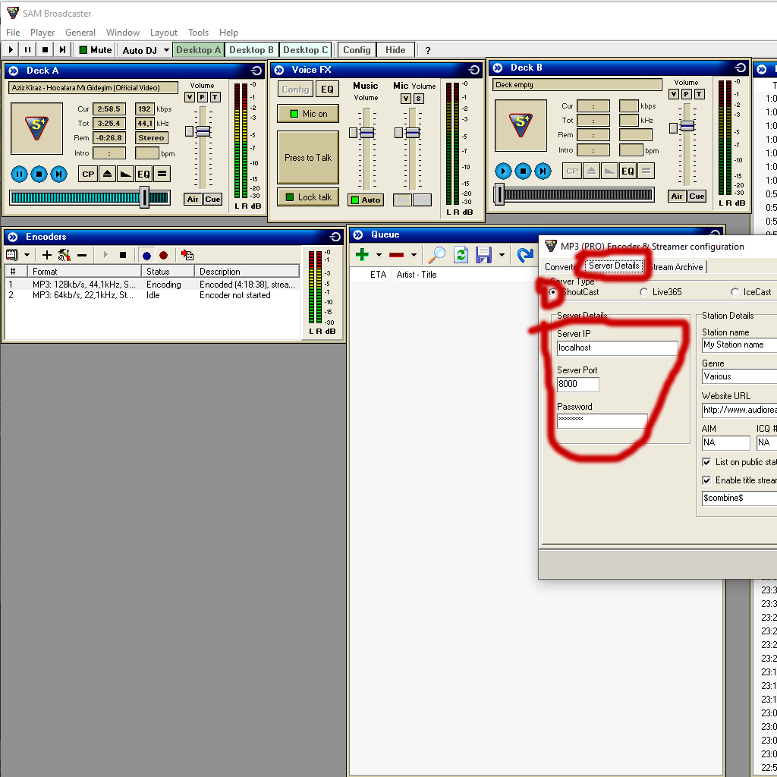The height and width of the screenshot is (777, 777).
Task: Open the EQ on Deck A
Action: tap(143, 174)
